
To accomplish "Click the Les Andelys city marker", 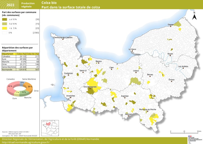I will click(x=183, y=68).
